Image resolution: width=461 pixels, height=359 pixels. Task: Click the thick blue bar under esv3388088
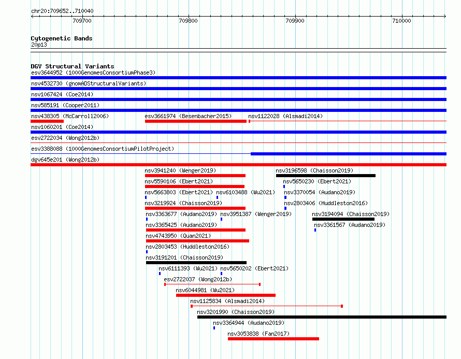pyautogui.click(x=349, y=154)
